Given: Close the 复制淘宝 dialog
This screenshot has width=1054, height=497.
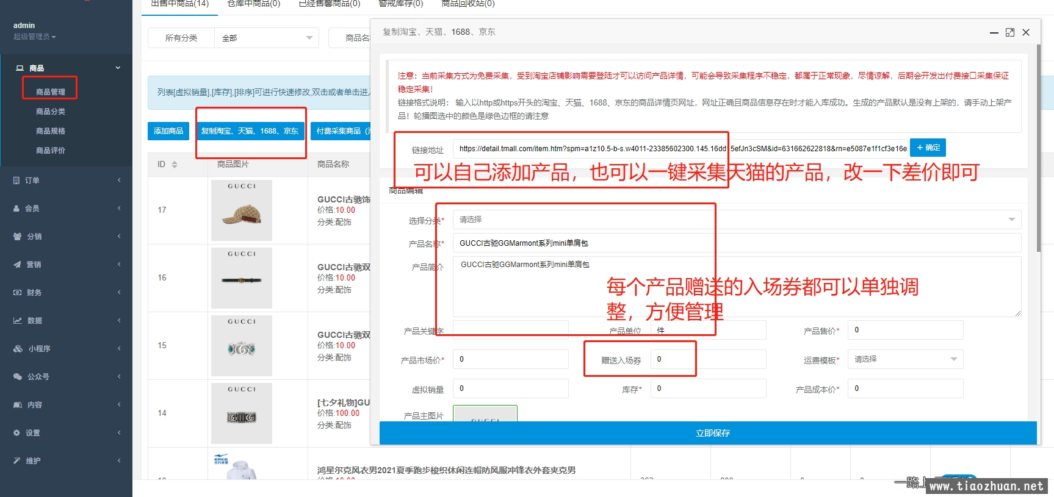Looking at the screenshot, I should pos(1026,32).
